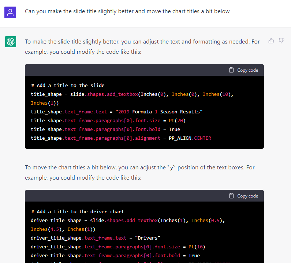The height and width of the screenshot is (263, 291).
Task: Copy code of the driver chart snippet
Action: point(243,196)
